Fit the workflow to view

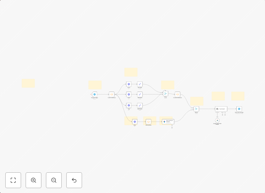pos(13,180)
